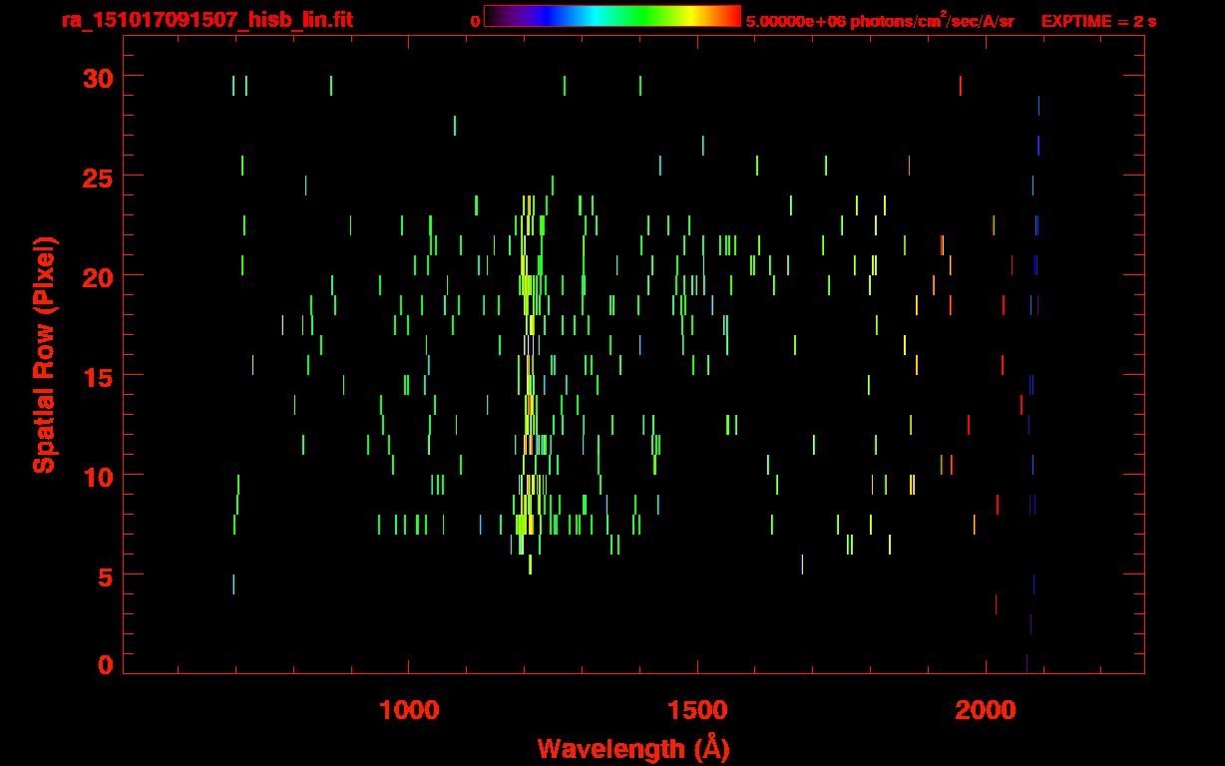Select the Wavelength (Å) axis title
The image size is (1225, 766).
coord(633,748)
